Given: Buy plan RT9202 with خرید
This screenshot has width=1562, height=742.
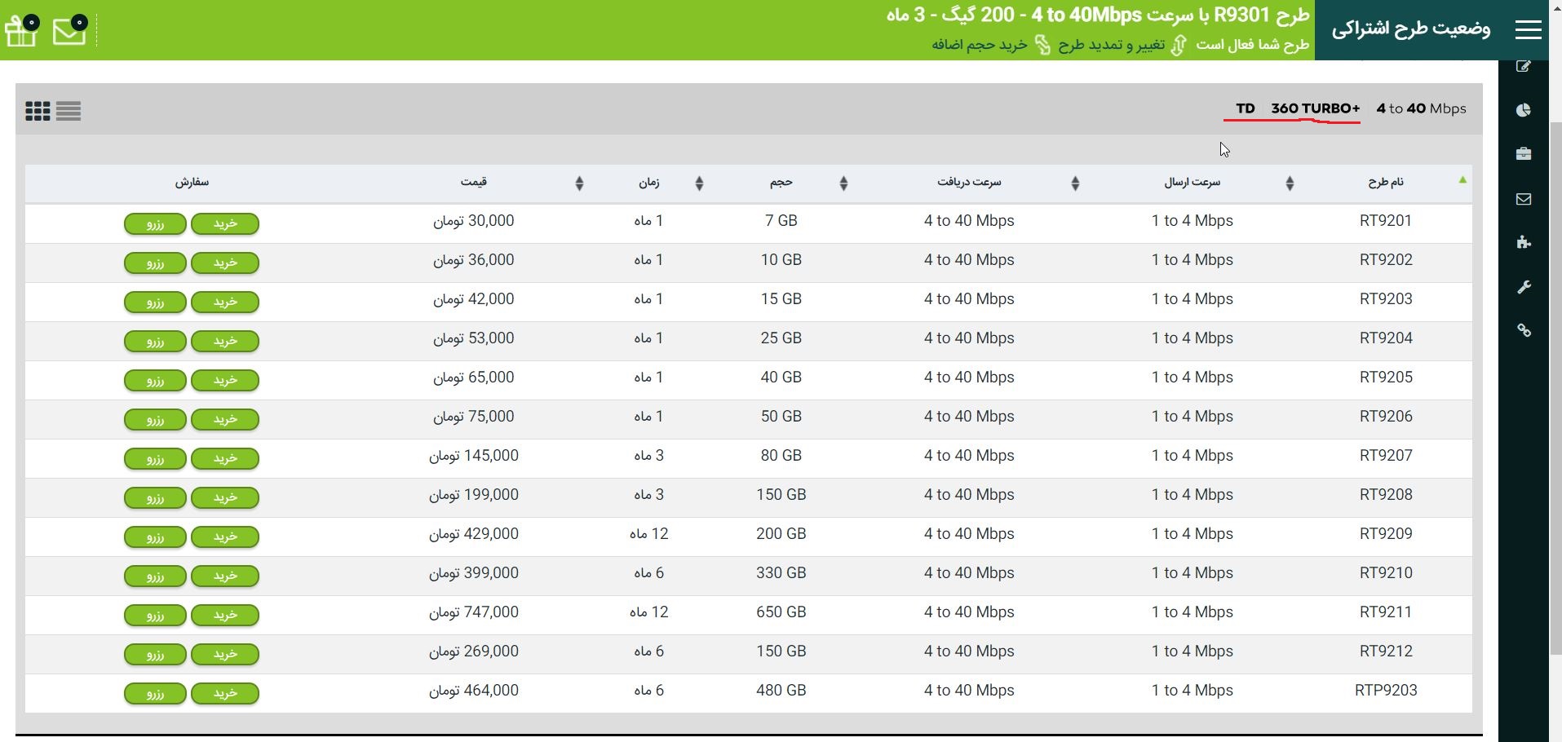Looking at the screenshot, I should [x=225, y=263].
